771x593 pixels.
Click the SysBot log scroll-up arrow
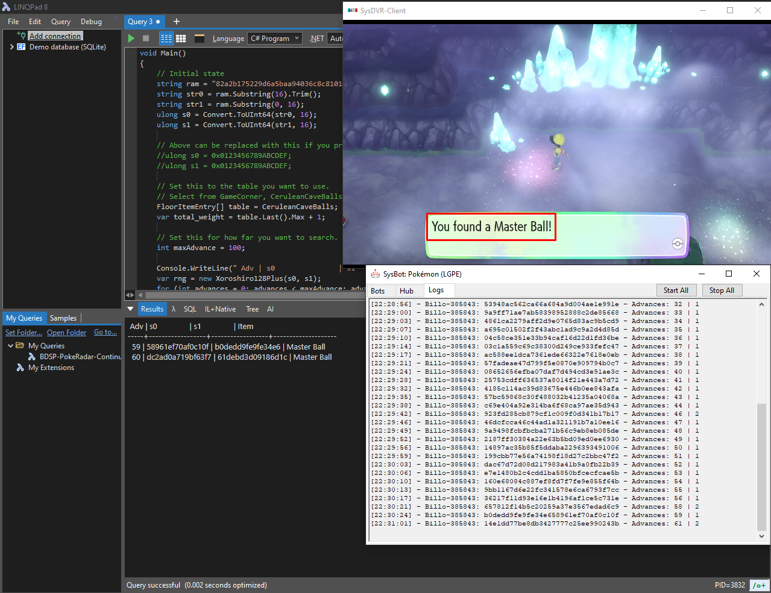[x=761, y=304]
